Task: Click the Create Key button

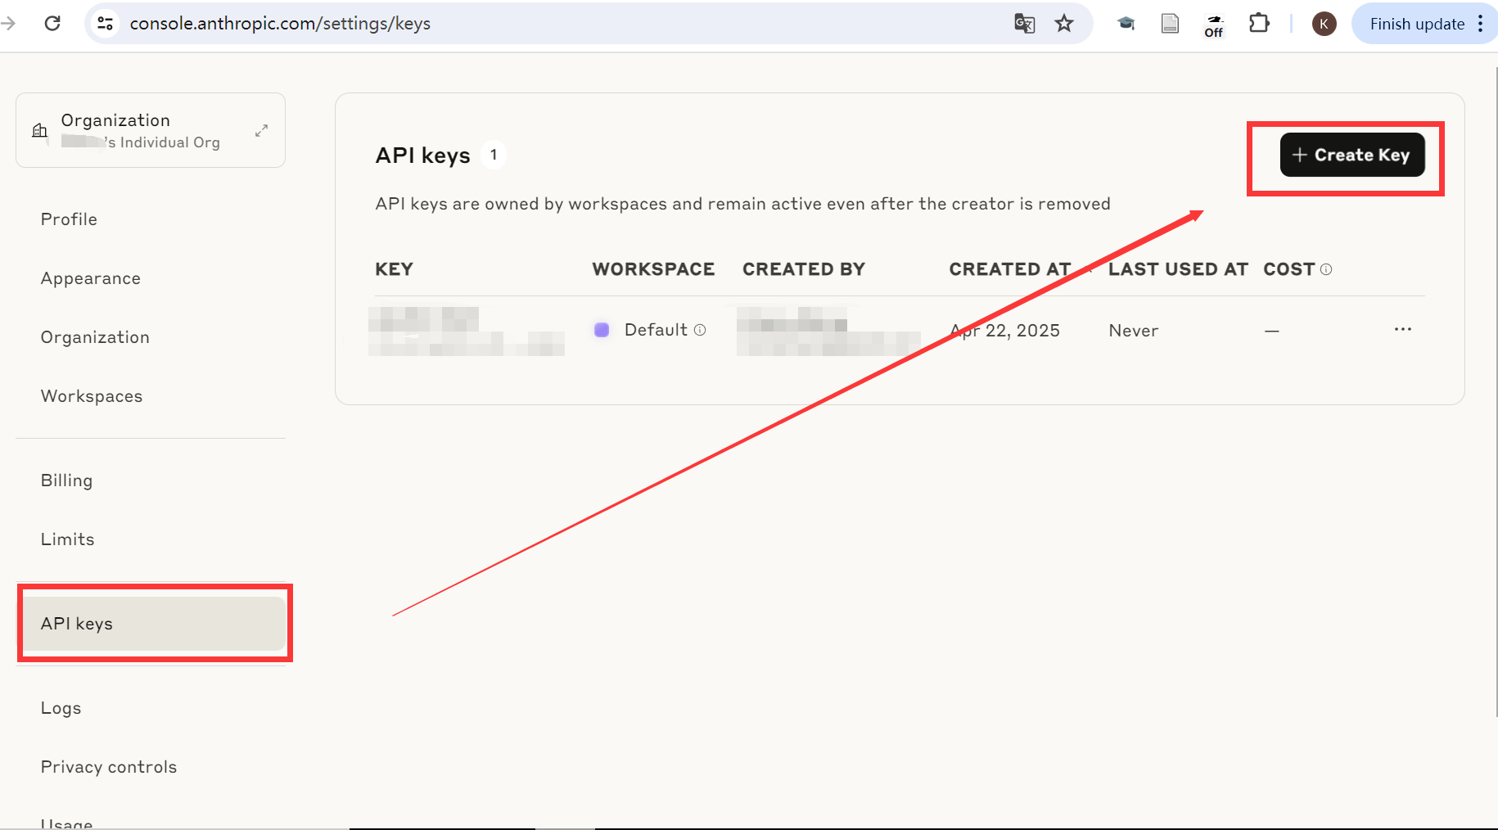Action: 1352,155
